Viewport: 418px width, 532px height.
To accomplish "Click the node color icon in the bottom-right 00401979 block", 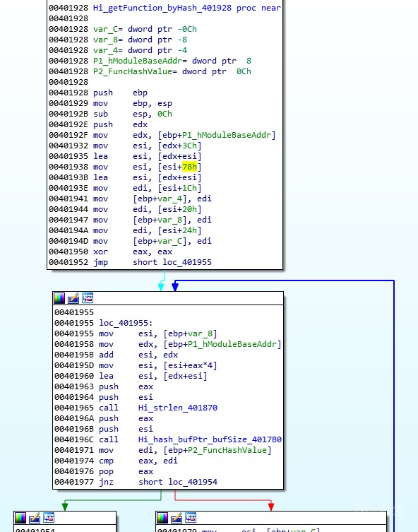I will pos(162,518).
